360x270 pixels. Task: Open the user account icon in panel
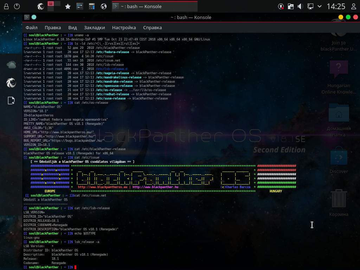coord(354,6)
